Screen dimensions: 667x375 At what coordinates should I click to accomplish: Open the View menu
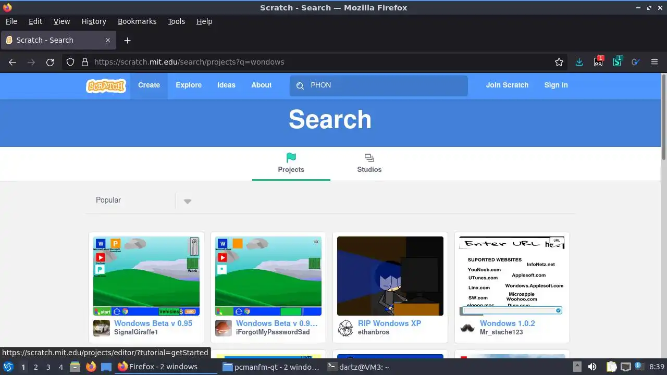coord(61,21)
